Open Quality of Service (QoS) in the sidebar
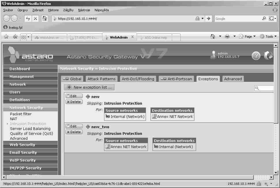The width and height of the screenshot is (280, 188). 31,133
